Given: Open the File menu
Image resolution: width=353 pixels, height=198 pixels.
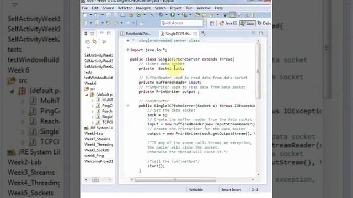Looking at the screenshot, I should point(85,8).
